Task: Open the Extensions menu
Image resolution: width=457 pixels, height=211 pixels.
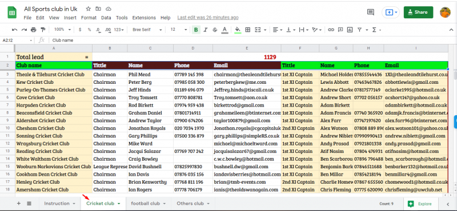Action: click(144, 18)
